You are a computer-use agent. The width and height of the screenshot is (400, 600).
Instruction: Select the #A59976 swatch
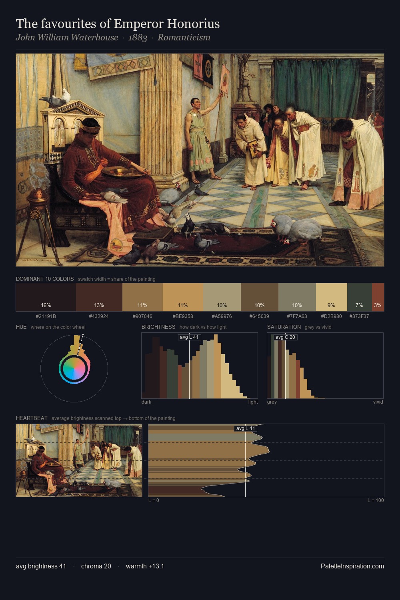(222, 297)
